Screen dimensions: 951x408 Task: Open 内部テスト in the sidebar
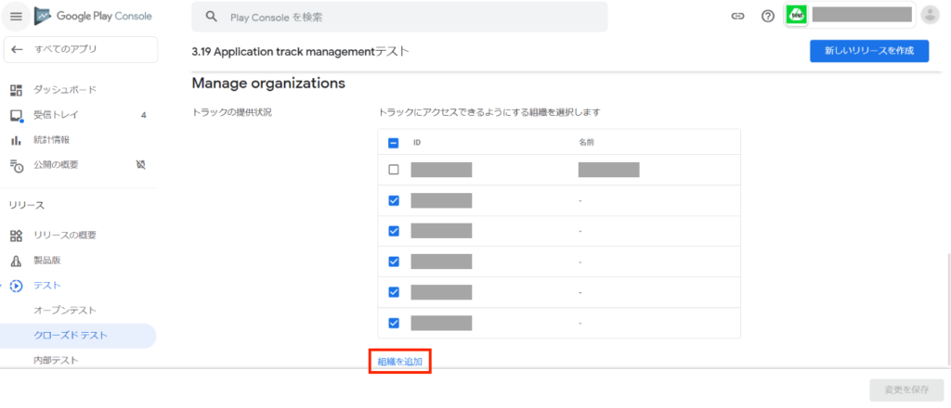pos(56,360)
